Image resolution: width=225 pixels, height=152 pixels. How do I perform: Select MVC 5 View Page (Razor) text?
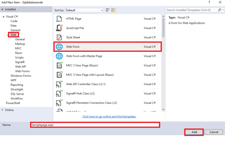pos(82,65)
